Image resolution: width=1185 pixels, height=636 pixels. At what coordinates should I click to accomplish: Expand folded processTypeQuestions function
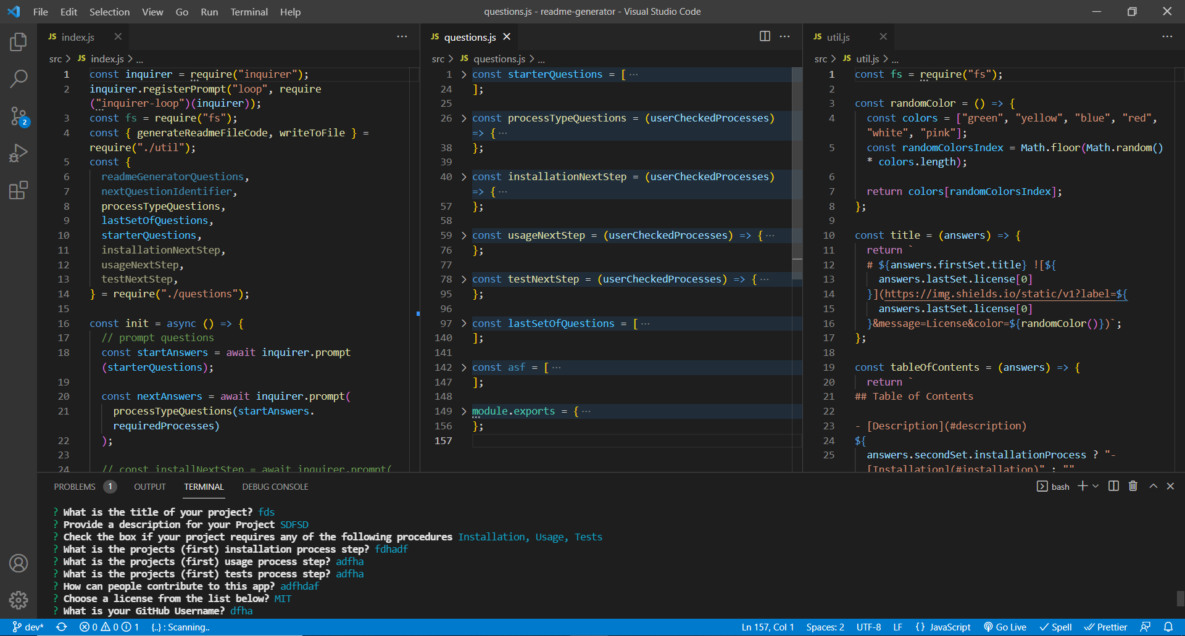tap(464, 118)
